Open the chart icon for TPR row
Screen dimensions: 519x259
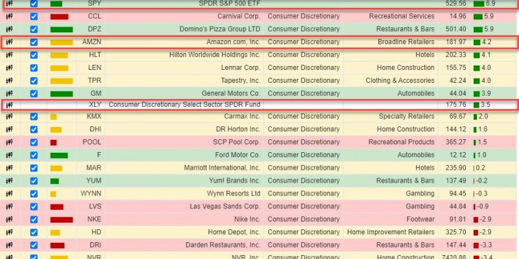(x=9, y=81)
